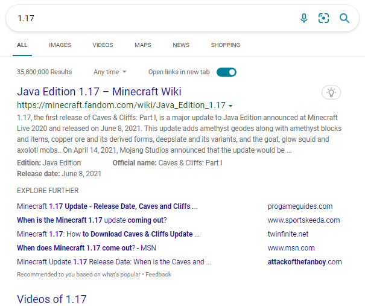The width and height of the screenshot is (365, 306).
Task: Click the EXPLORE FURTHER heading
Action: click(48, 191)
